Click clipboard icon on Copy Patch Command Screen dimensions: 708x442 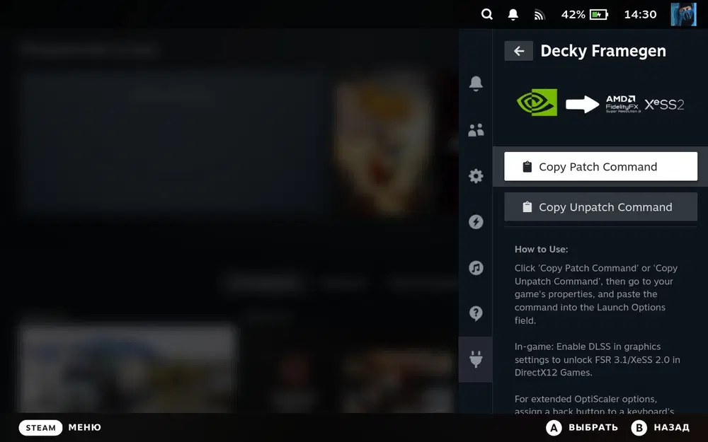pyautogui.click(x=527, y=166)
